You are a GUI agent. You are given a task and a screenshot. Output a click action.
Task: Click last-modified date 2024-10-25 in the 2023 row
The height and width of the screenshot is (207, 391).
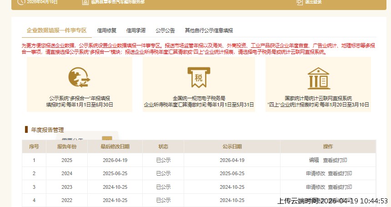115,187
